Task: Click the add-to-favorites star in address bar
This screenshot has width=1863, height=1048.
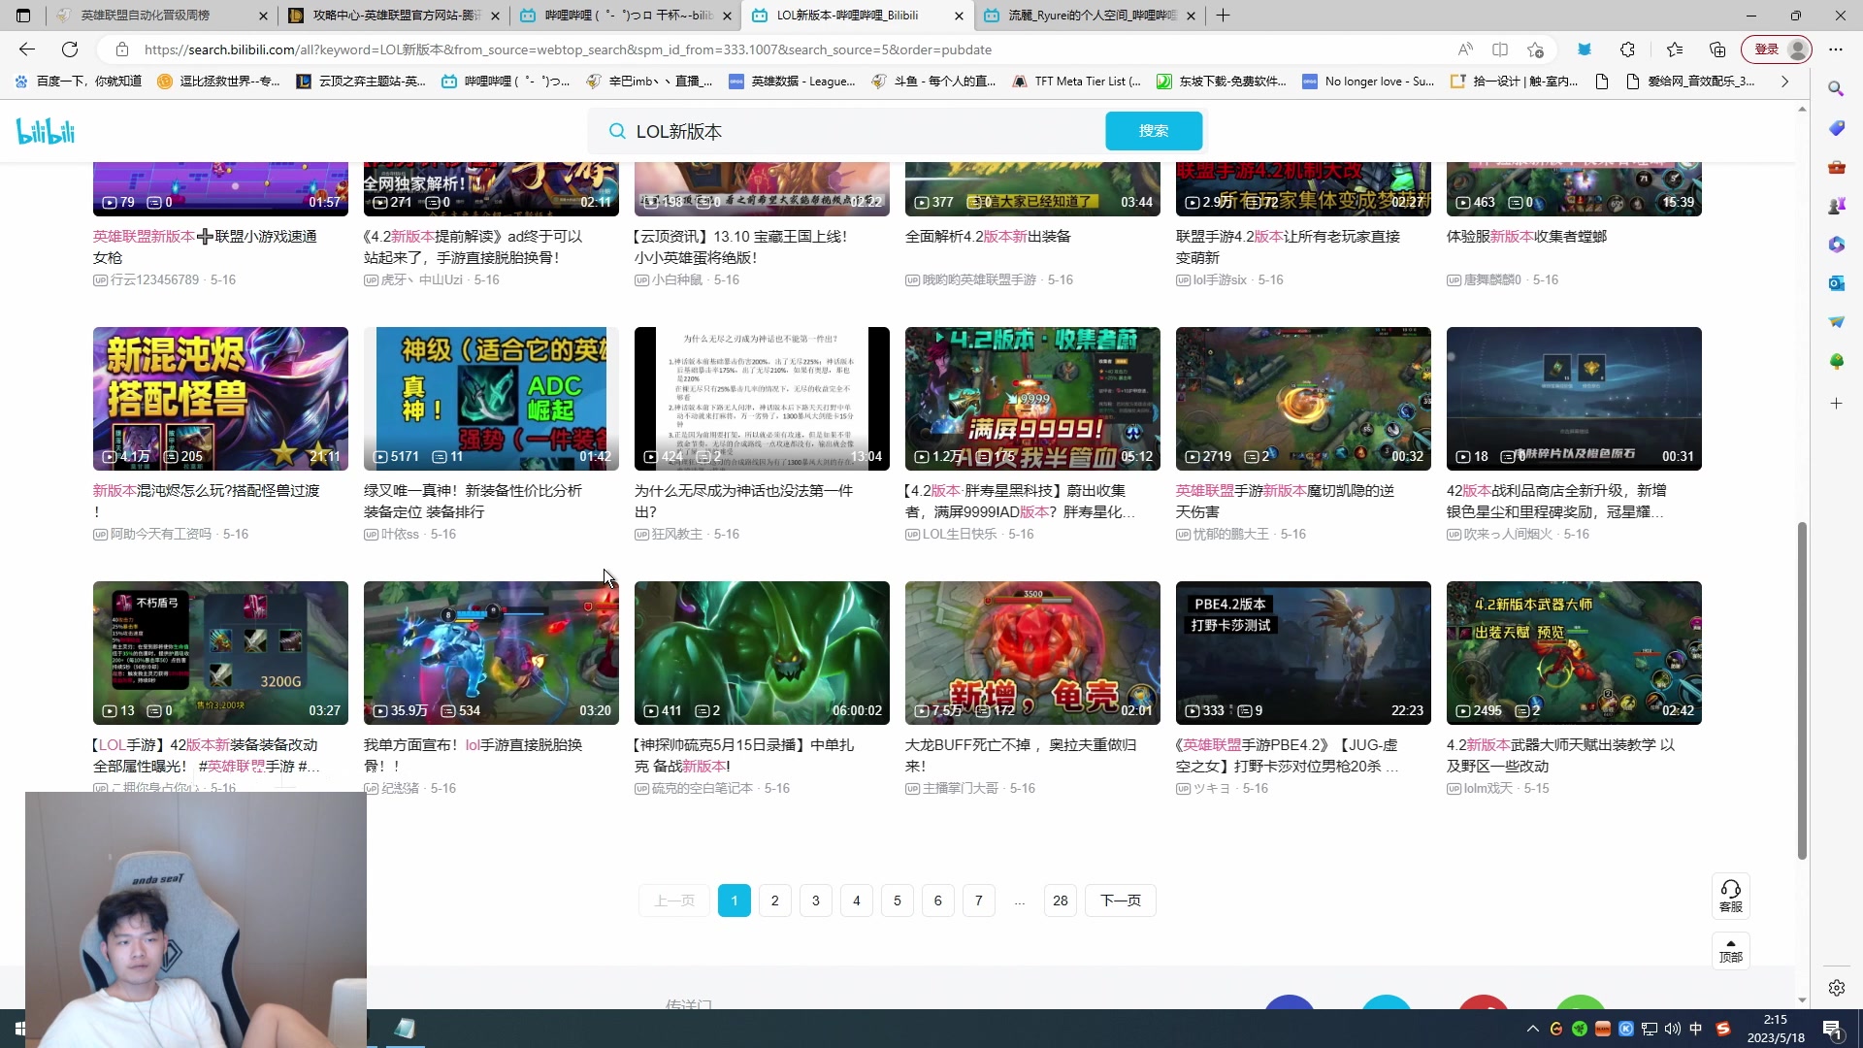Action: click(1535, 49)
